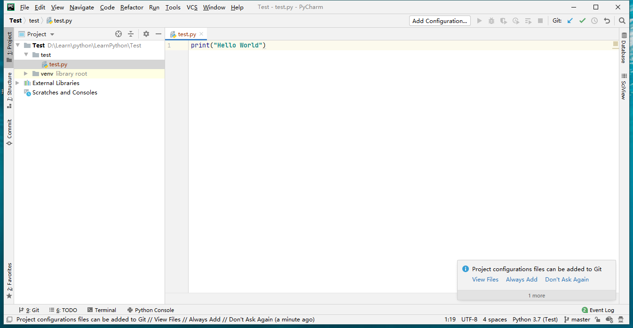This screenshot has width=633, height=328.
Task: Click Git Rollback arrow icon
Action: (x=607, y=21)
